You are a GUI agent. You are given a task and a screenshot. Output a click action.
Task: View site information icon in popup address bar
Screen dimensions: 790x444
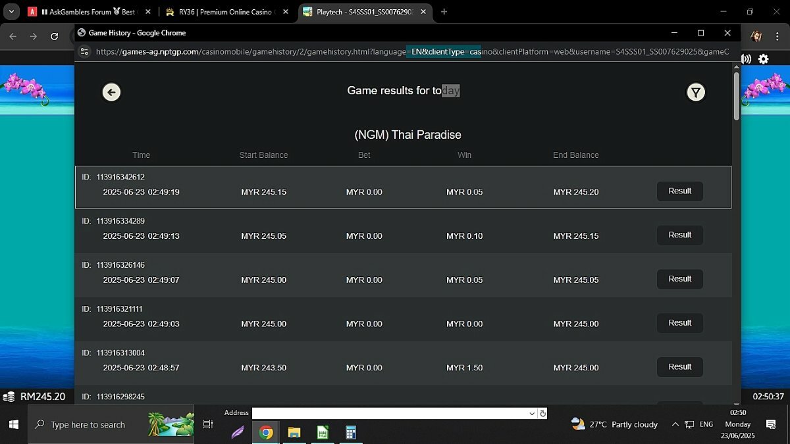click(84, 51)
